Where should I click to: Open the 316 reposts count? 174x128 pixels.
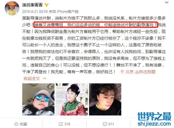point(67,124)
